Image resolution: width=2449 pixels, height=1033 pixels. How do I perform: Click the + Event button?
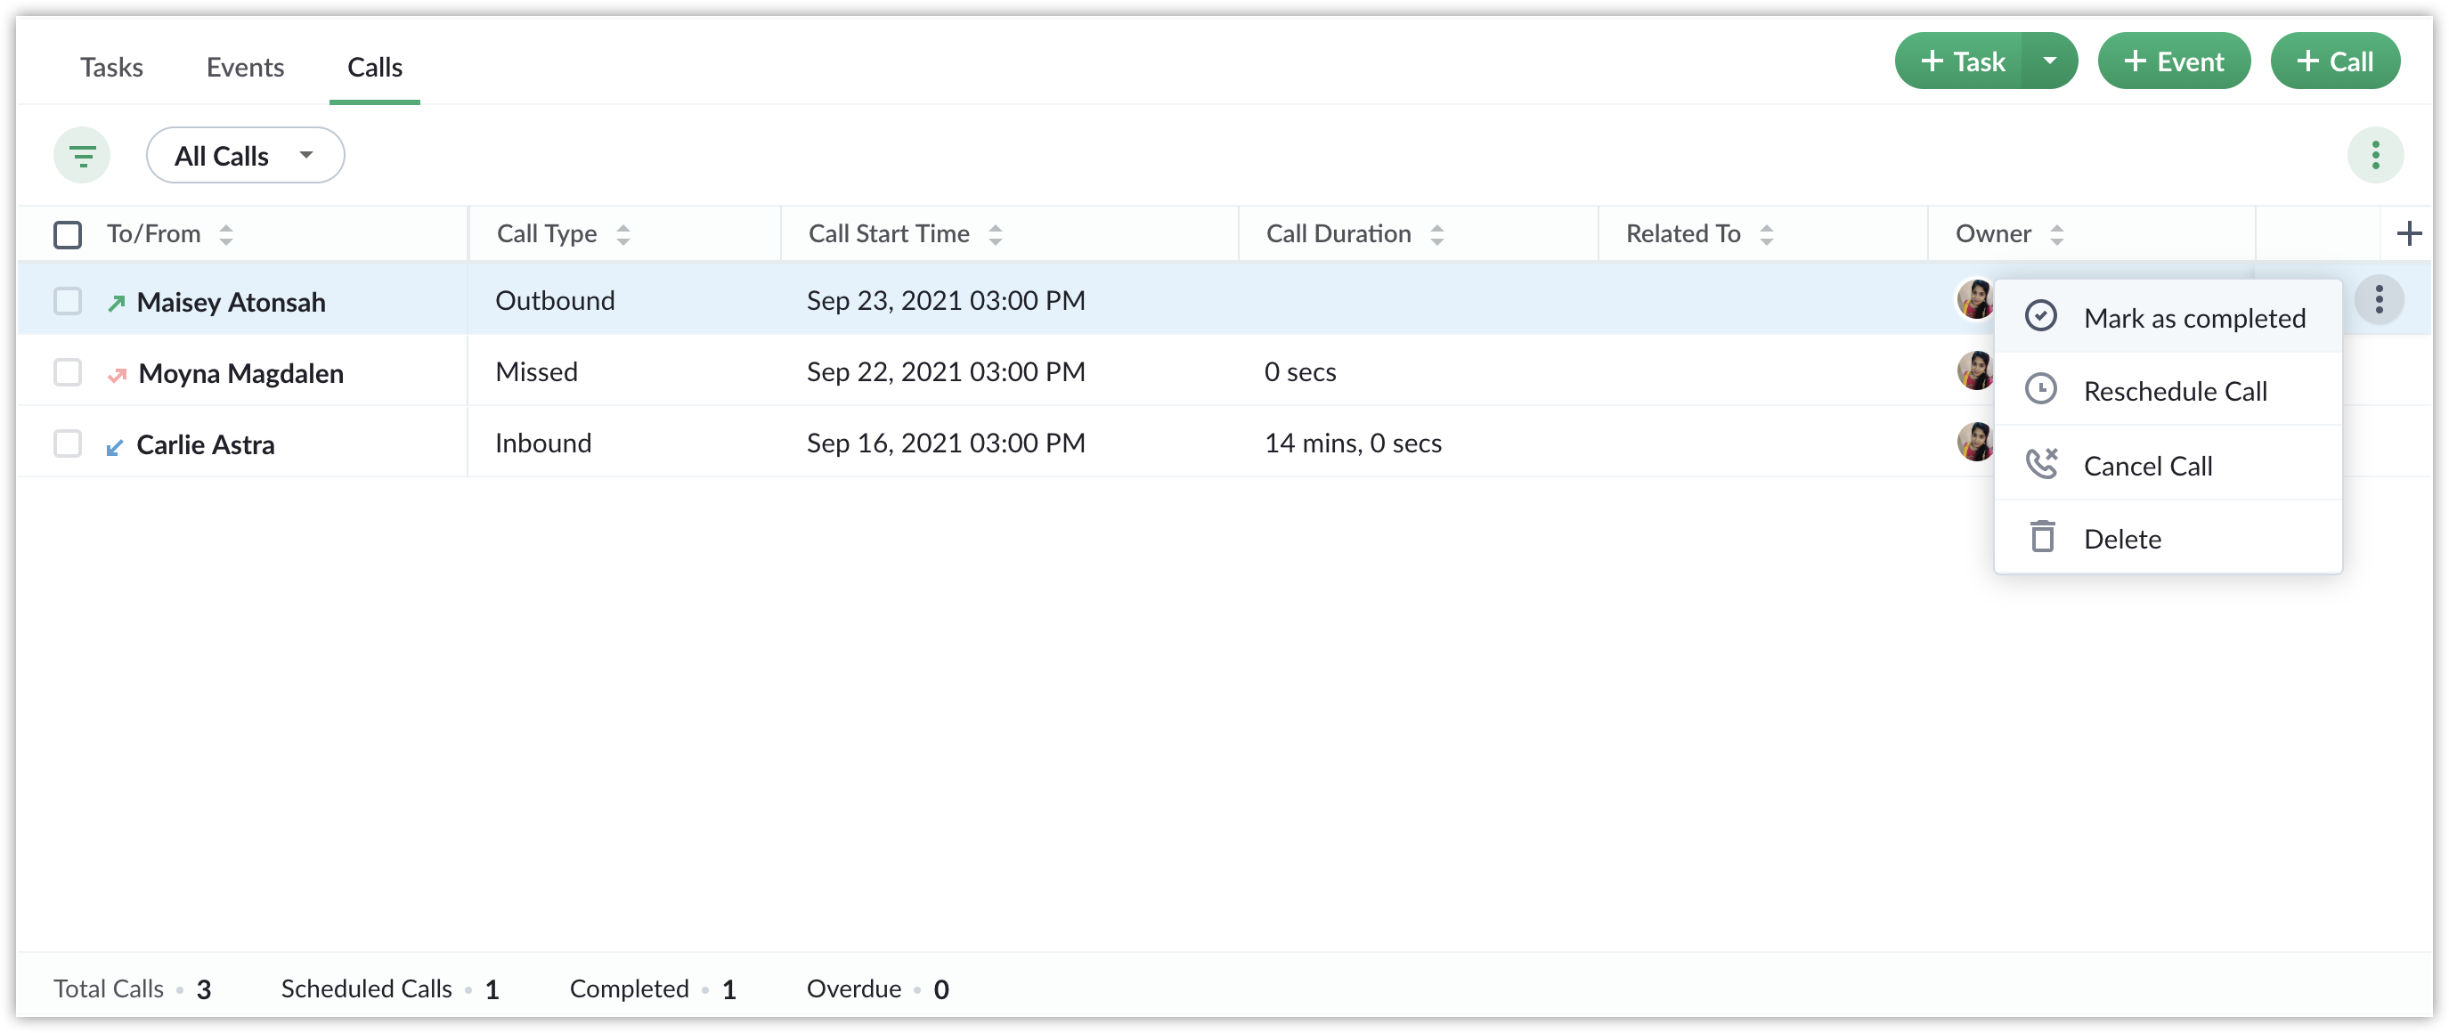click(2173, 61)
